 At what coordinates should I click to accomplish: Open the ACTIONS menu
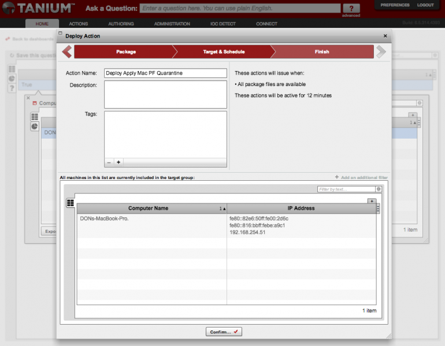tap(79, 24)
